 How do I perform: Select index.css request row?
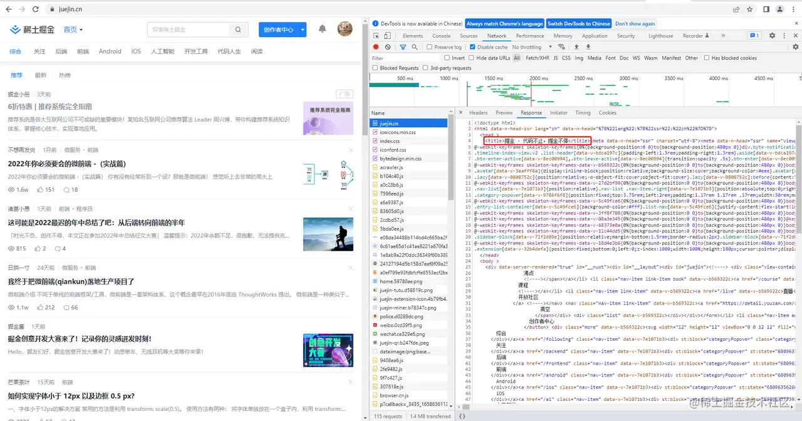409,141
